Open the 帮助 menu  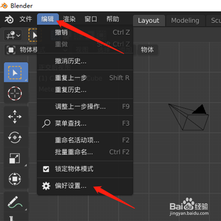click(112, 19)
